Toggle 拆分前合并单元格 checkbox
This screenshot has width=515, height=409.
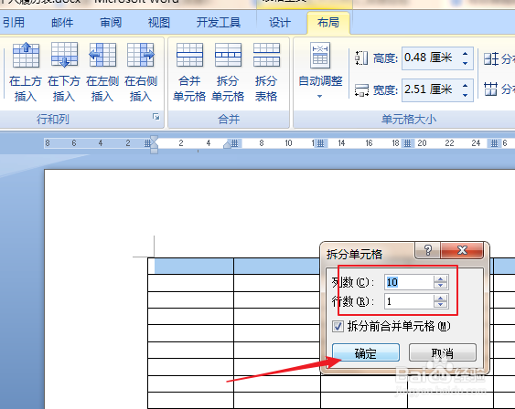tap(338, 327)
